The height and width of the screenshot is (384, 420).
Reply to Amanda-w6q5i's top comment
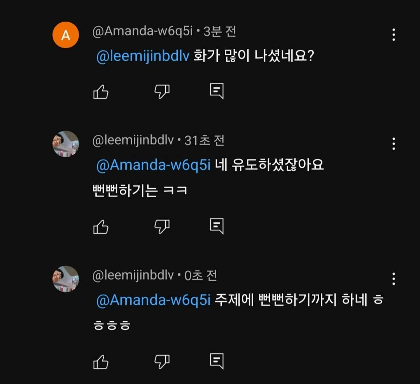click(x=217, y=91)
